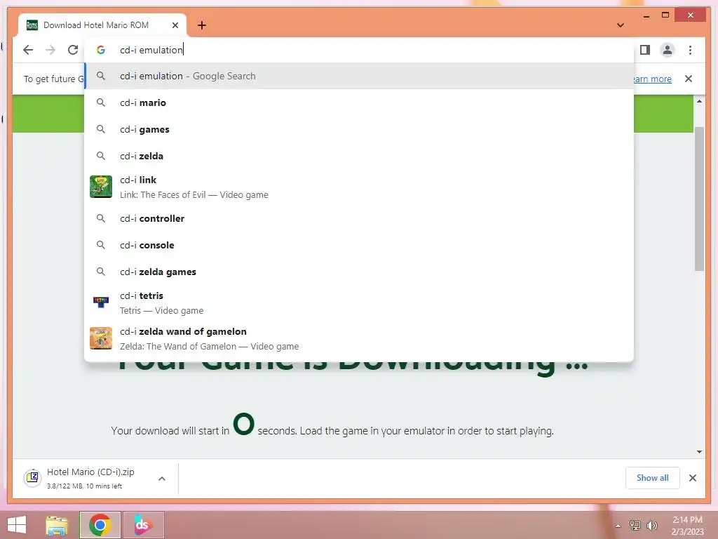The width and height of the screenshot is (718, 539).
Task: Choose the 'cd-i mario' suggestion
Action: tap(359, 102)
